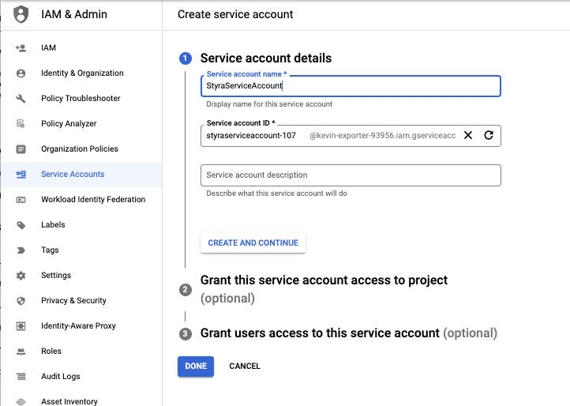Click the blue Done button

click(x=196, y=367)
